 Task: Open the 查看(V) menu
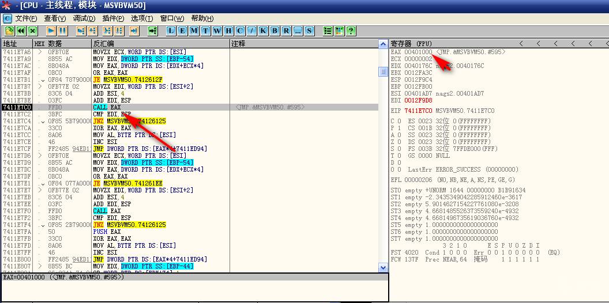click(55, 18)
